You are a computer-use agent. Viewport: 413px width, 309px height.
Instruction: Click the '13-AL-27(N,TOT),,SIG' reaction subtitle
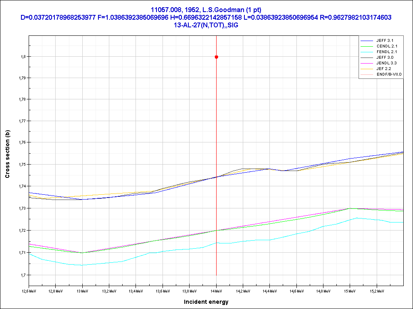[x=206, y=25]
